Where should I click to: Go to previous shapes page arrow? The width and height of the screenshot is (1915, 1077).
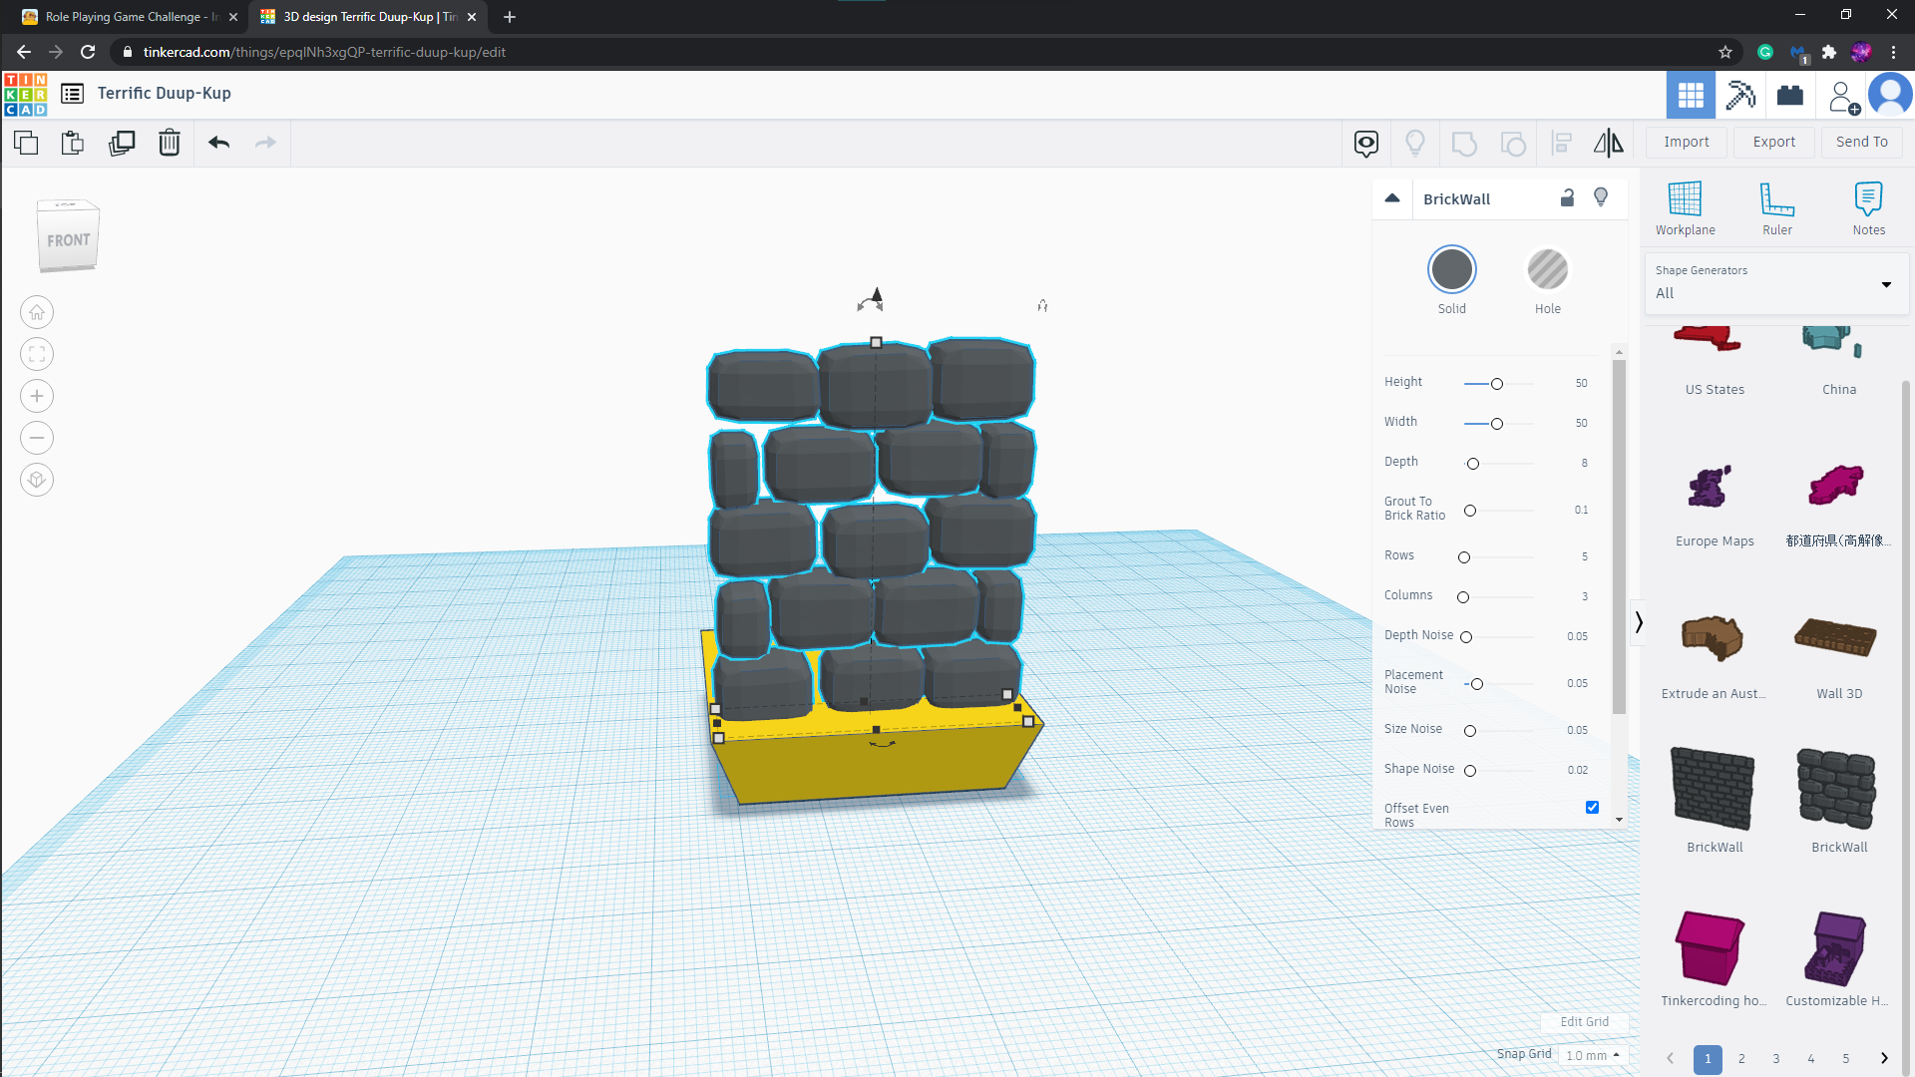[x=1671, y=1058]
